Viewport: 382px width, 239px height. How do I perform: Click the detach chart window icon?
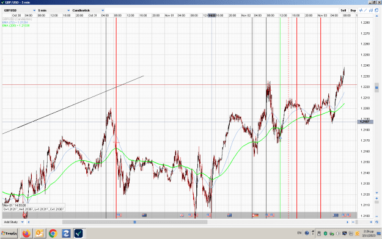point(376,10)
